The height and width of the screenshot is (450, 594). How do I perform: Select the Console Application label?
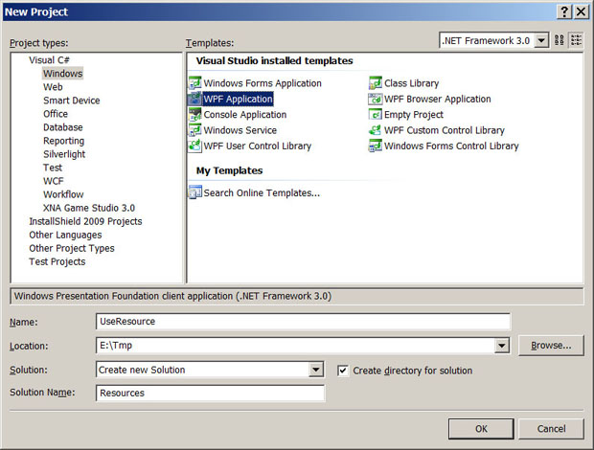(x=244, y=115)
